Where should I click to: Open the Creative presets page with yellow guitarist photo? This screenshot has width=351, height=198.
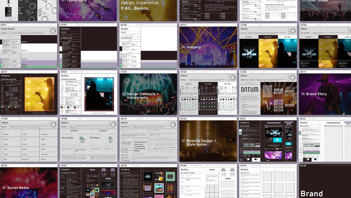pos(29,93)
